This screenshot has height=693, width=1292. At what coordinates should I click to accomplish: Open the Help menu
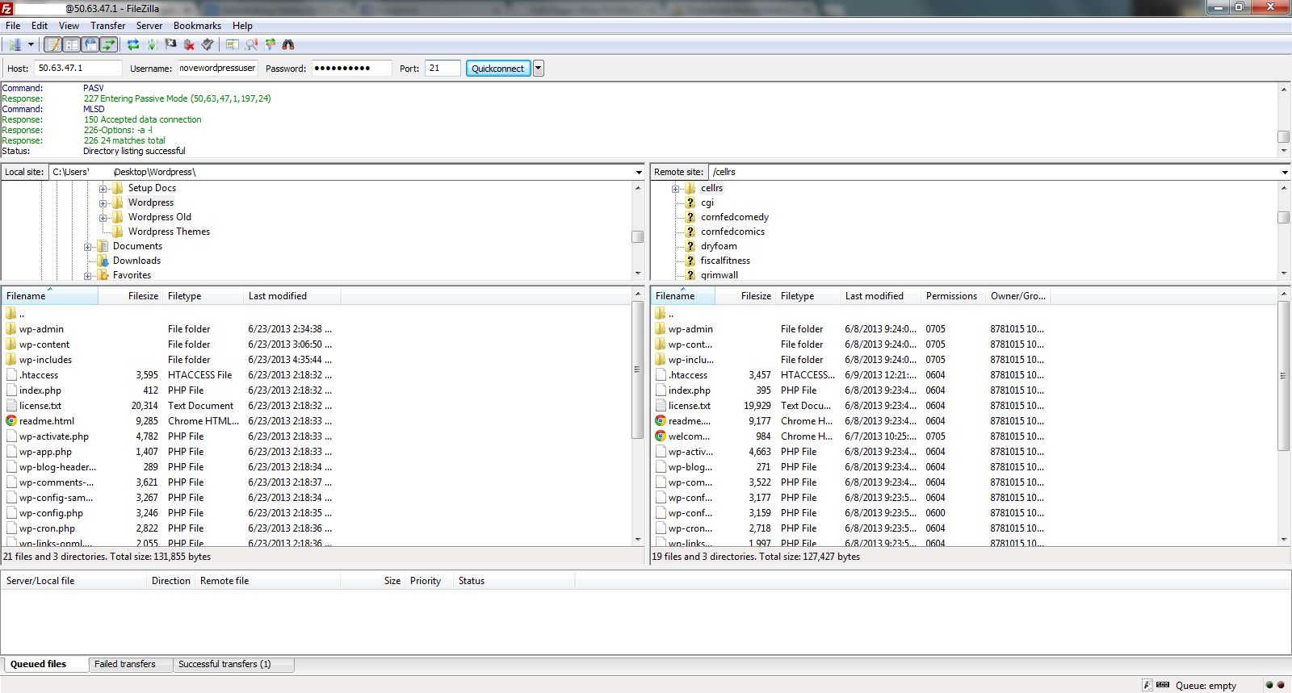click(x=242, y=26)
